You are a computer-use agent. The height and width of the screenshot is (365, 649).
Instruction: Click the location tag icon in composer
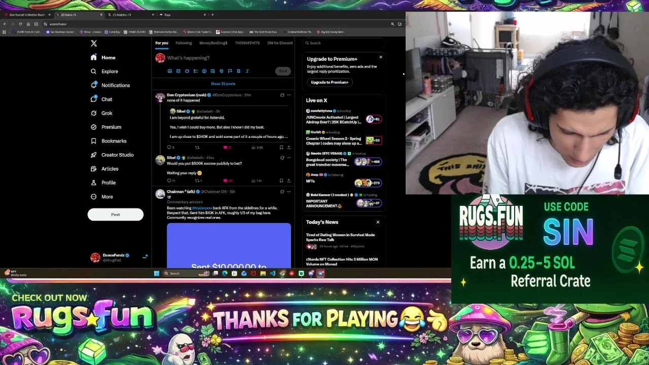pyautogui.click(x=222, y=71)
